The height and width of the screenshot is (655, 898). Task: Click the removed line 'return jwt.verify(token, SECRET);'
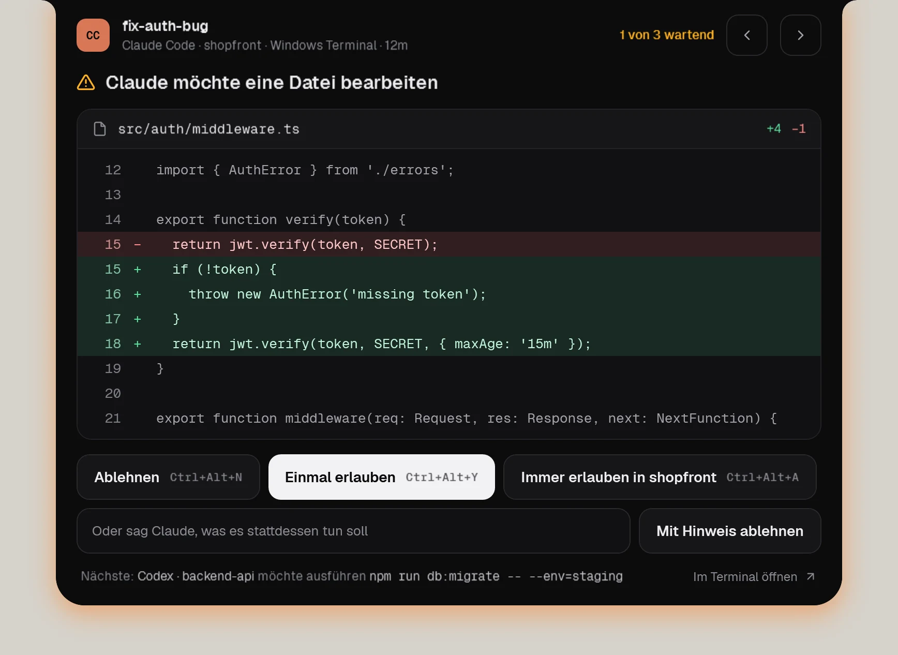click(x=449, y=244)
